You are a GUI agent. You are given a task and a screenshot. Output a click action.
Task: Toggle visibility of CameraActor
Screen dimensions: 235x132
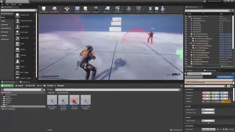click(186, 59)
